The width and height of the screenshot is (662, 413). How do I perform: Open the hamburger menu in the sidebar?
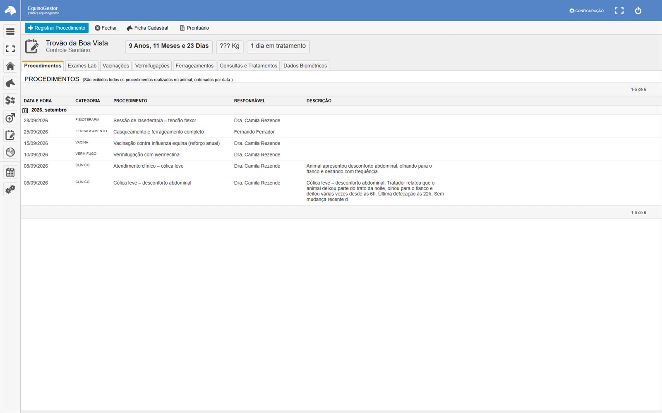pyautogui.click(x=10, y=31)
